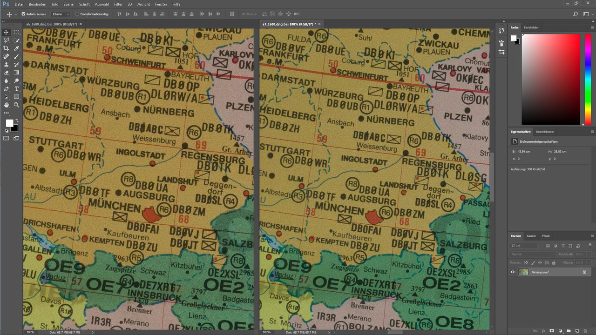The width and height of the screenshot is (596, 335).
Task: Create a new layer with page icon
Action: coord(577,331)
